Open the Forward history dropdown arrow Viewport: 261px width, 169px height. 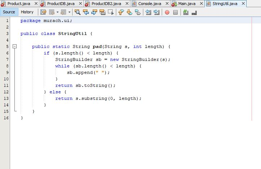tap(69, 12)
